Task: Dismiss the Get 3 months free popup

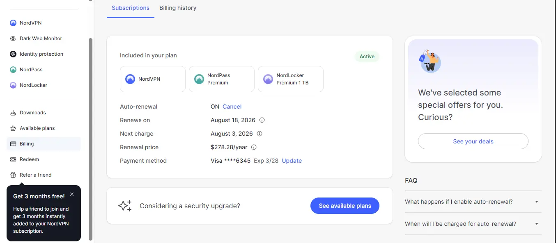Action: pyautogui.click(x=72, y=194)
